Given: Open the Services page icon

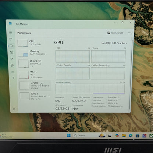Looking at the screenshot, I should coord(13,78).
